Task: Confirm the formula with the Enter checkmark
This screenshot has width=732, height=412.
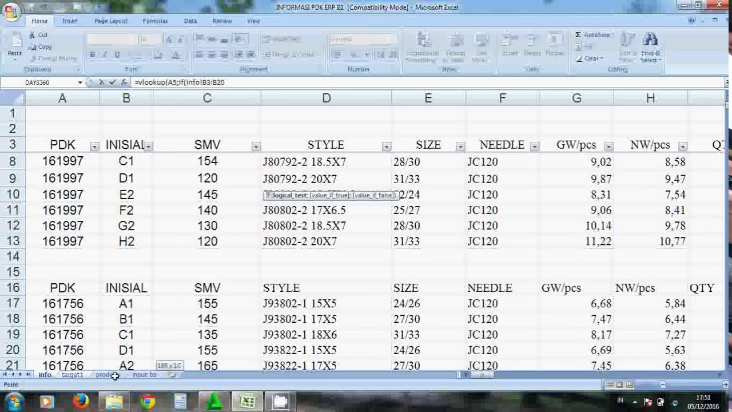Action: pyautogui.click(x=112, y=82)
